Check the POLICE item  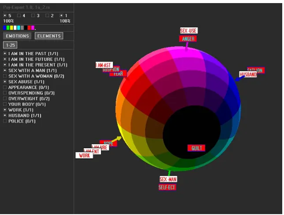[x=5, y=121]
